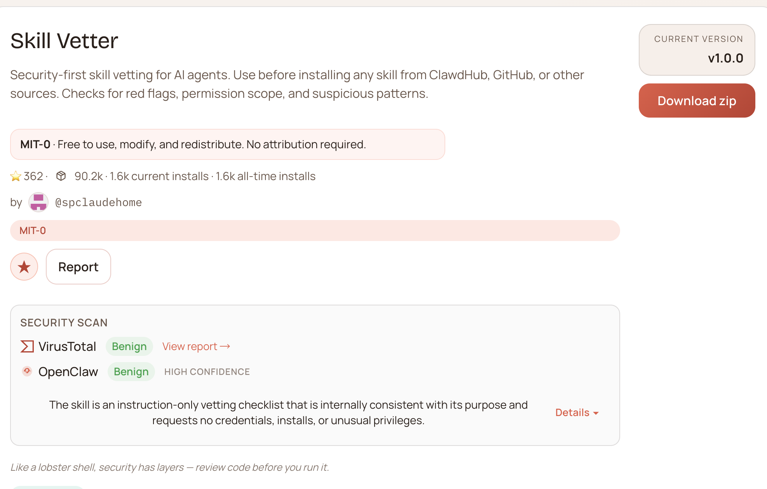Image resolution: width=767 pixels, height=489 pixels.
Task: Click the @spclaudehome author avatar
Action: tap(38, 202)
